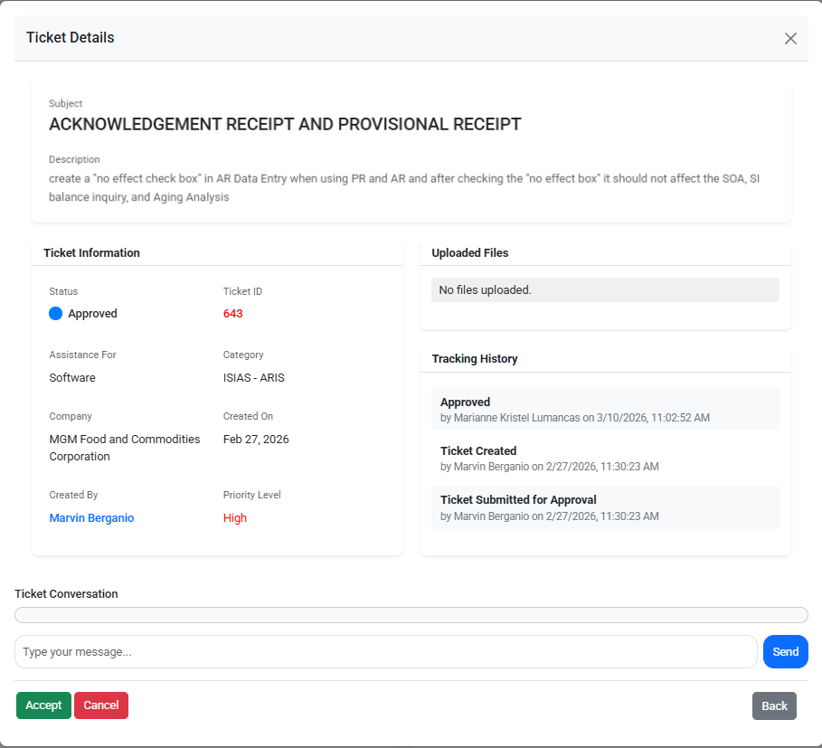Click the green Accept button
This screenshot has height=748, width=822.
[43, 705]
